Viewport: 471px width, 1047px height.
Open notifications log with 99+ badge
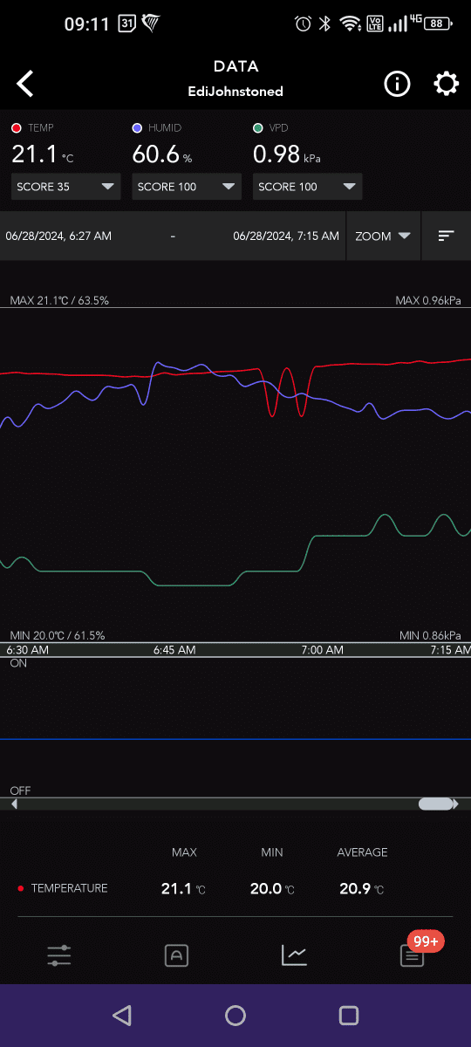tap(413, 955)
